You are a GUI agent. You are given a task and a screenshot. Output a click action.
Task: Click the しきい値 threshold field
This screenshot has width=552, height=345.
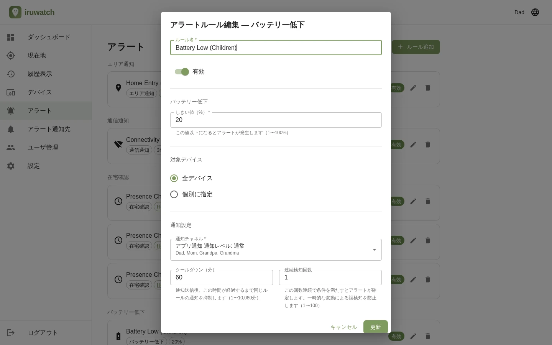click(276, 120)
